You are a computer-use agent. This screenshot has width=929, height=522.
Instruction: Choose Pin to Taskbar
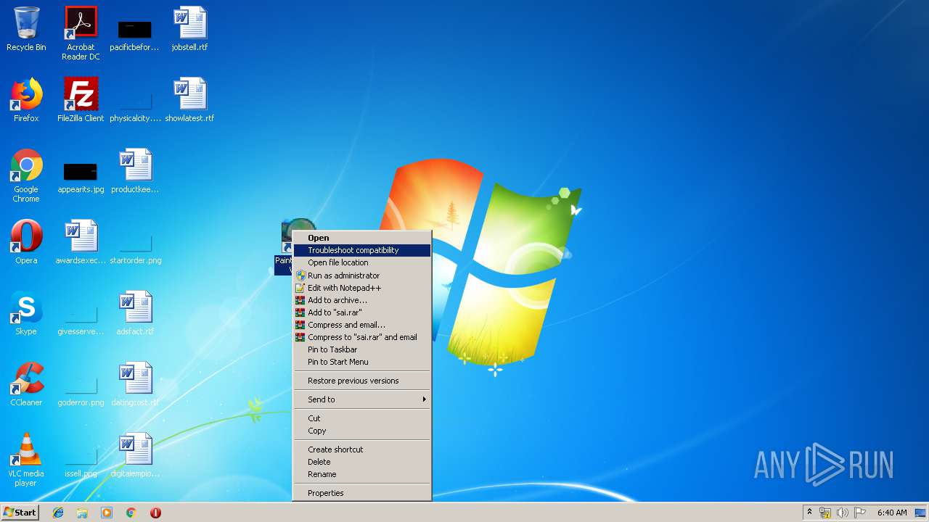(361, 349)
